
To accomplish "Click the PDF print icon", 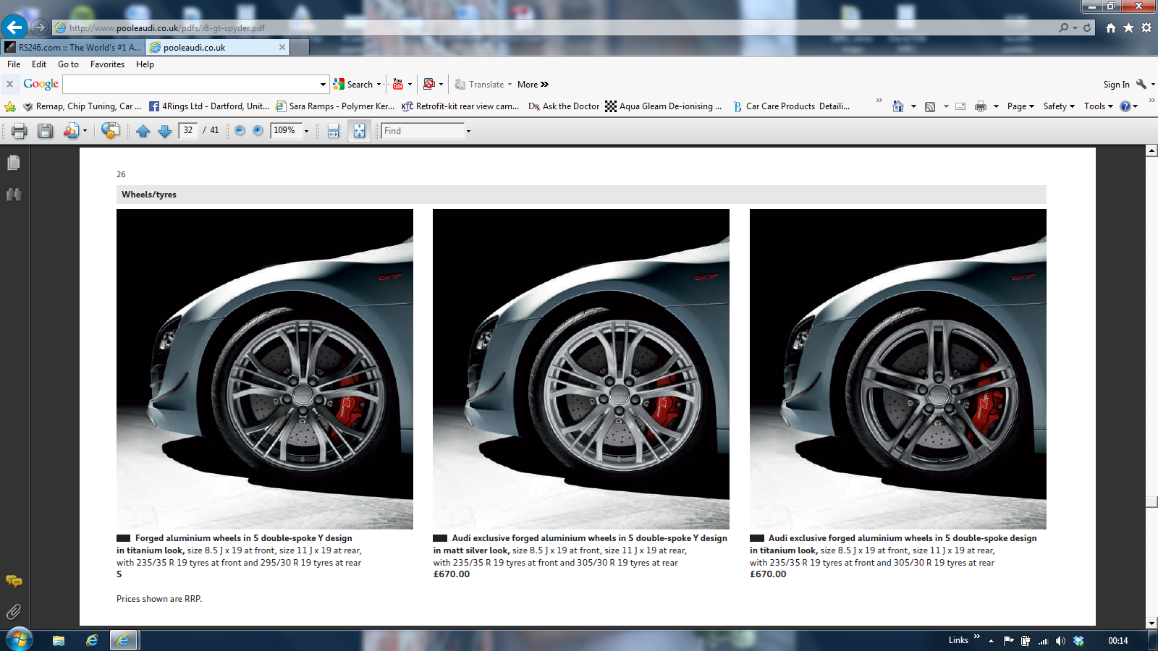I will 20,131.
